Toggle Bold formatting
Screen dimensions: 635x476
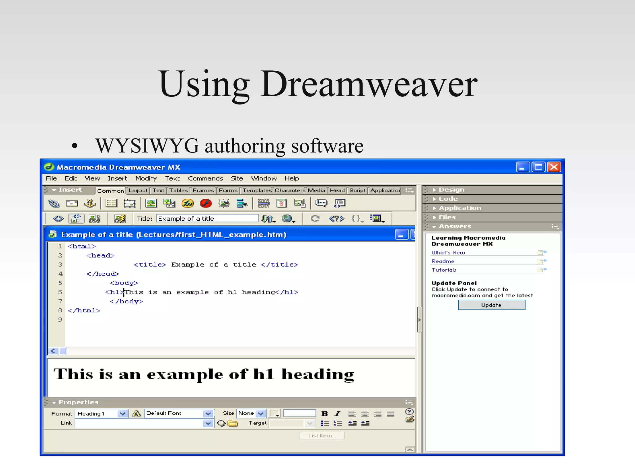325,414
